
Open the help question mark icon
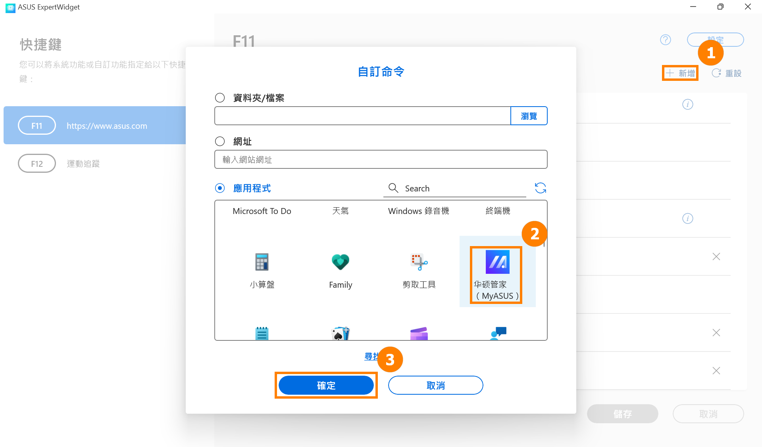[x=665, y=40]
